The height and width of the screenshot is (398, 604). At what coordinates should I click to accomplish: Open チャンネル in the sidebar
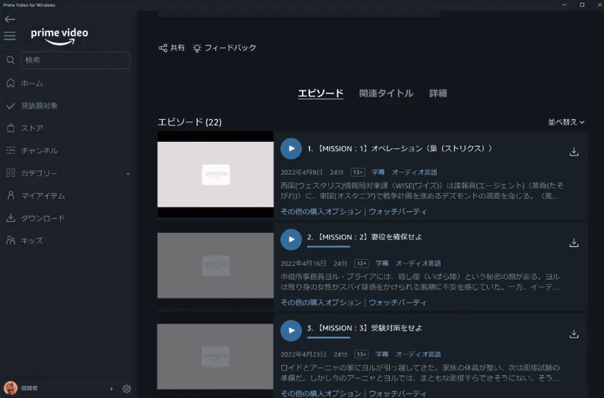[40, 150]
